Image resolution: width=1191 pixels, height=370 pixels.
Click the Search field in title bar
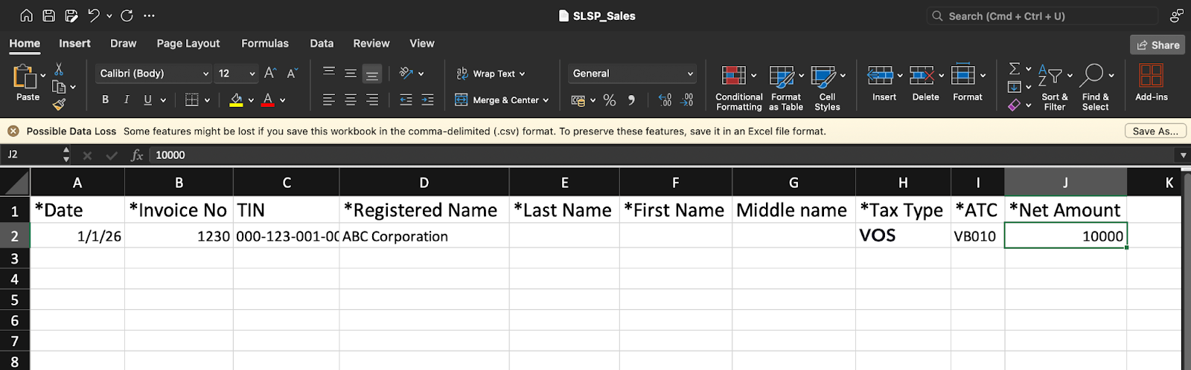(x=1042, y=16)
